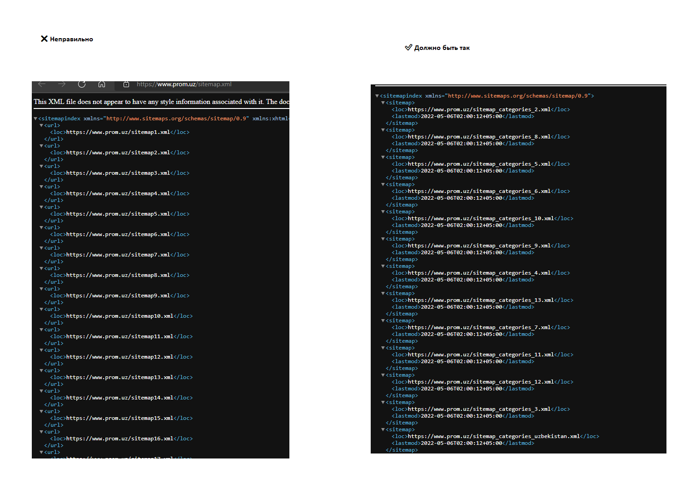
Task: Collapse the sitemap node for sitemap_categories_5.xml
Action: pos(383,157)
